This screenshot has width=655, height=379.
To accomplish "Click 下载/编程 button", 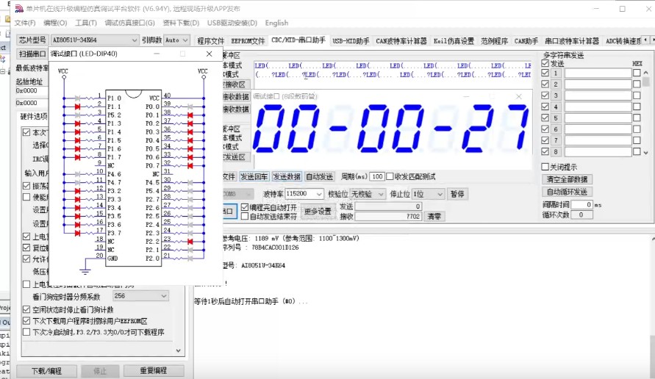I will [46, 371].
